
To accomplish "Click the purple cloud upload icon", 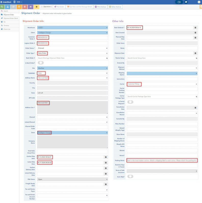I will [x=31, y=7].
